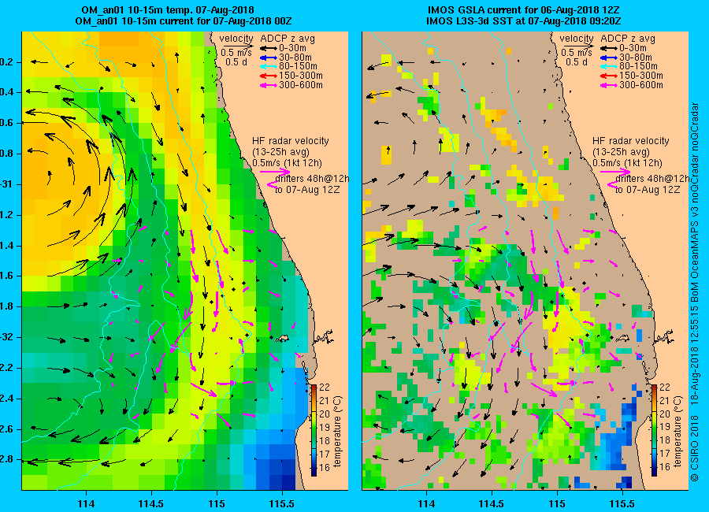Viewport: 709px width, 512px height.
Task: Click 'HF radar velocity' label in left map
Action: tap(290, 141)
